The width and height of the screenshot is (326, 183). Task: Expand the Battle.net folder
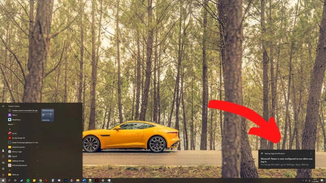[x=23, y=174]
